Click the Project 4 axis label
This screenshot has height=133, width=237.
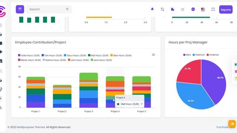point(115,112)
